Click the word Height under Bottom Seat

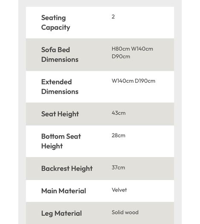pyautogui.click(x=52, y=146)
